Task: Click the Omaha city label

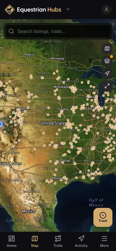Action: (x=63, y=109)
